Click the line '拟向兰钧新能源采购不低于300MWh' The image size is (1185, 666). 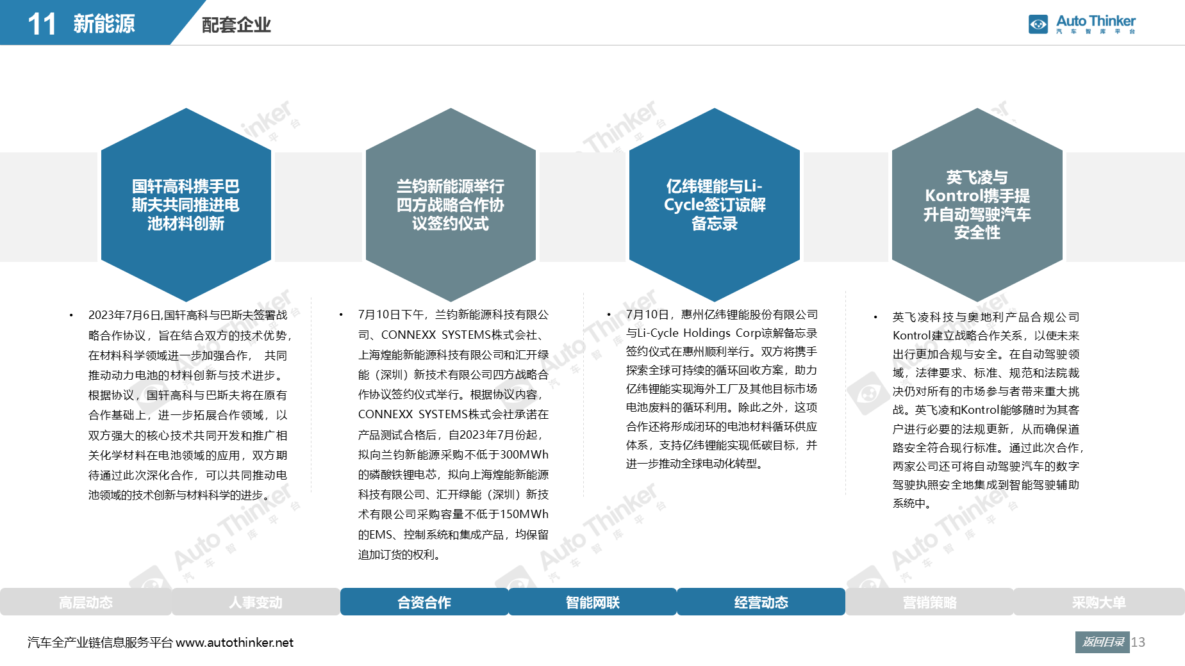[453, 455]
